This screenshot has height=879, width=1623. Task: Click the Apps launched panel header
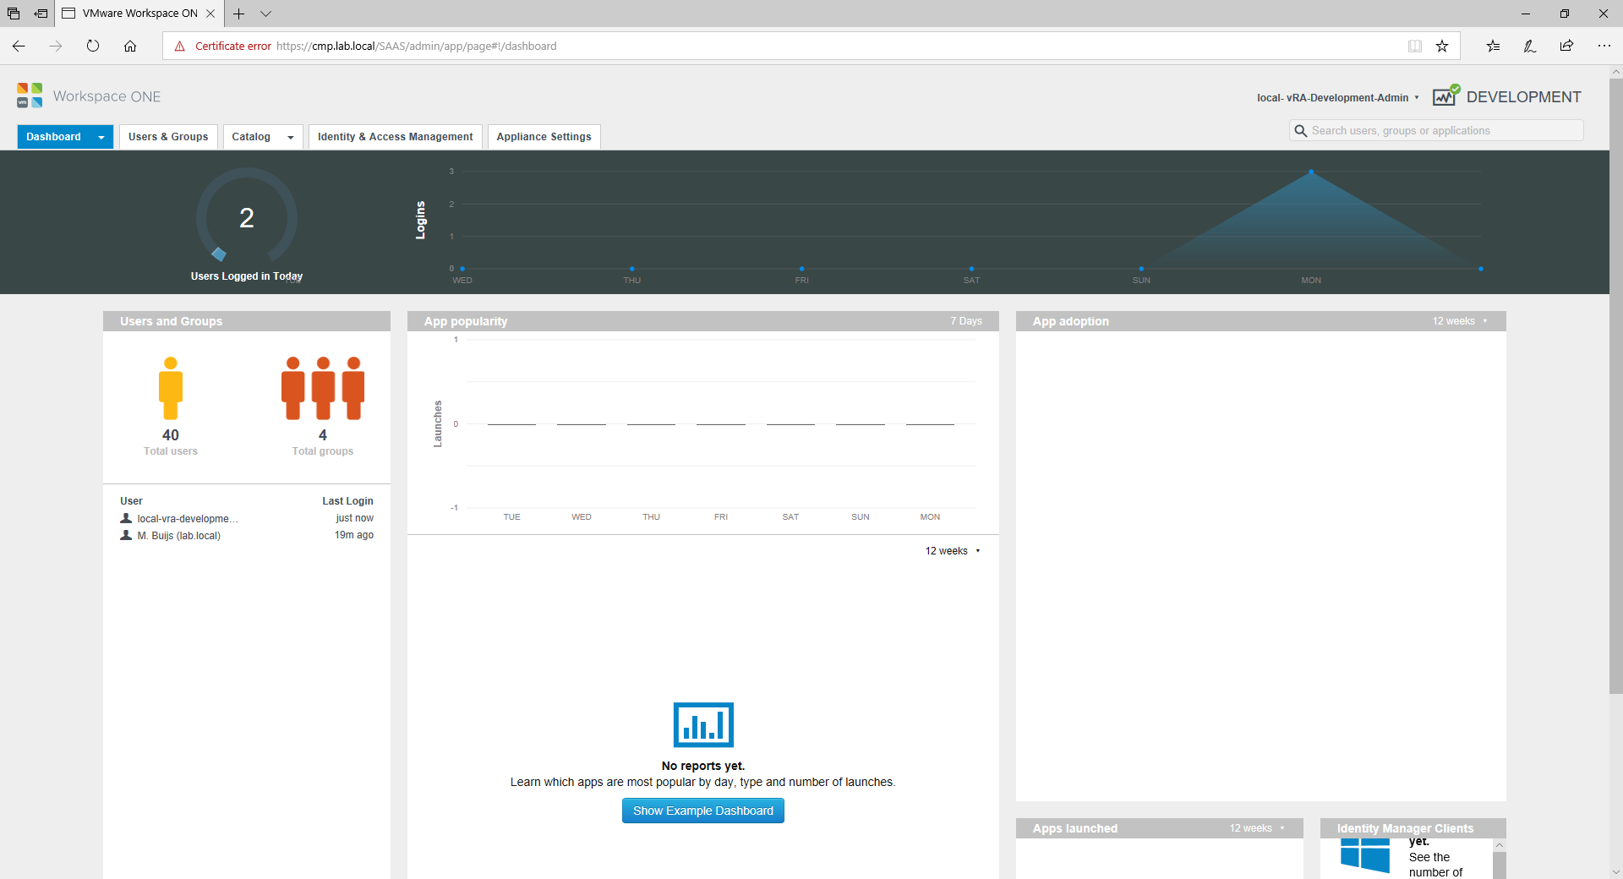(x=1160, y=828)
